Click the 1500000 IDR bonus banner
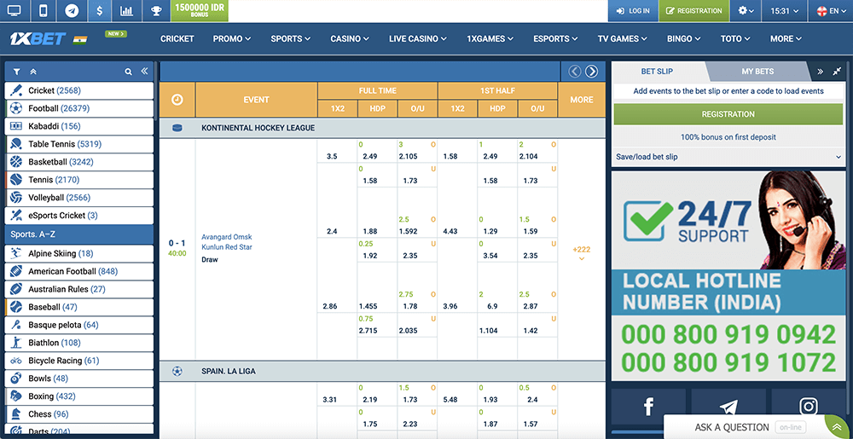853x439 pixels. (x=200, y=10)
